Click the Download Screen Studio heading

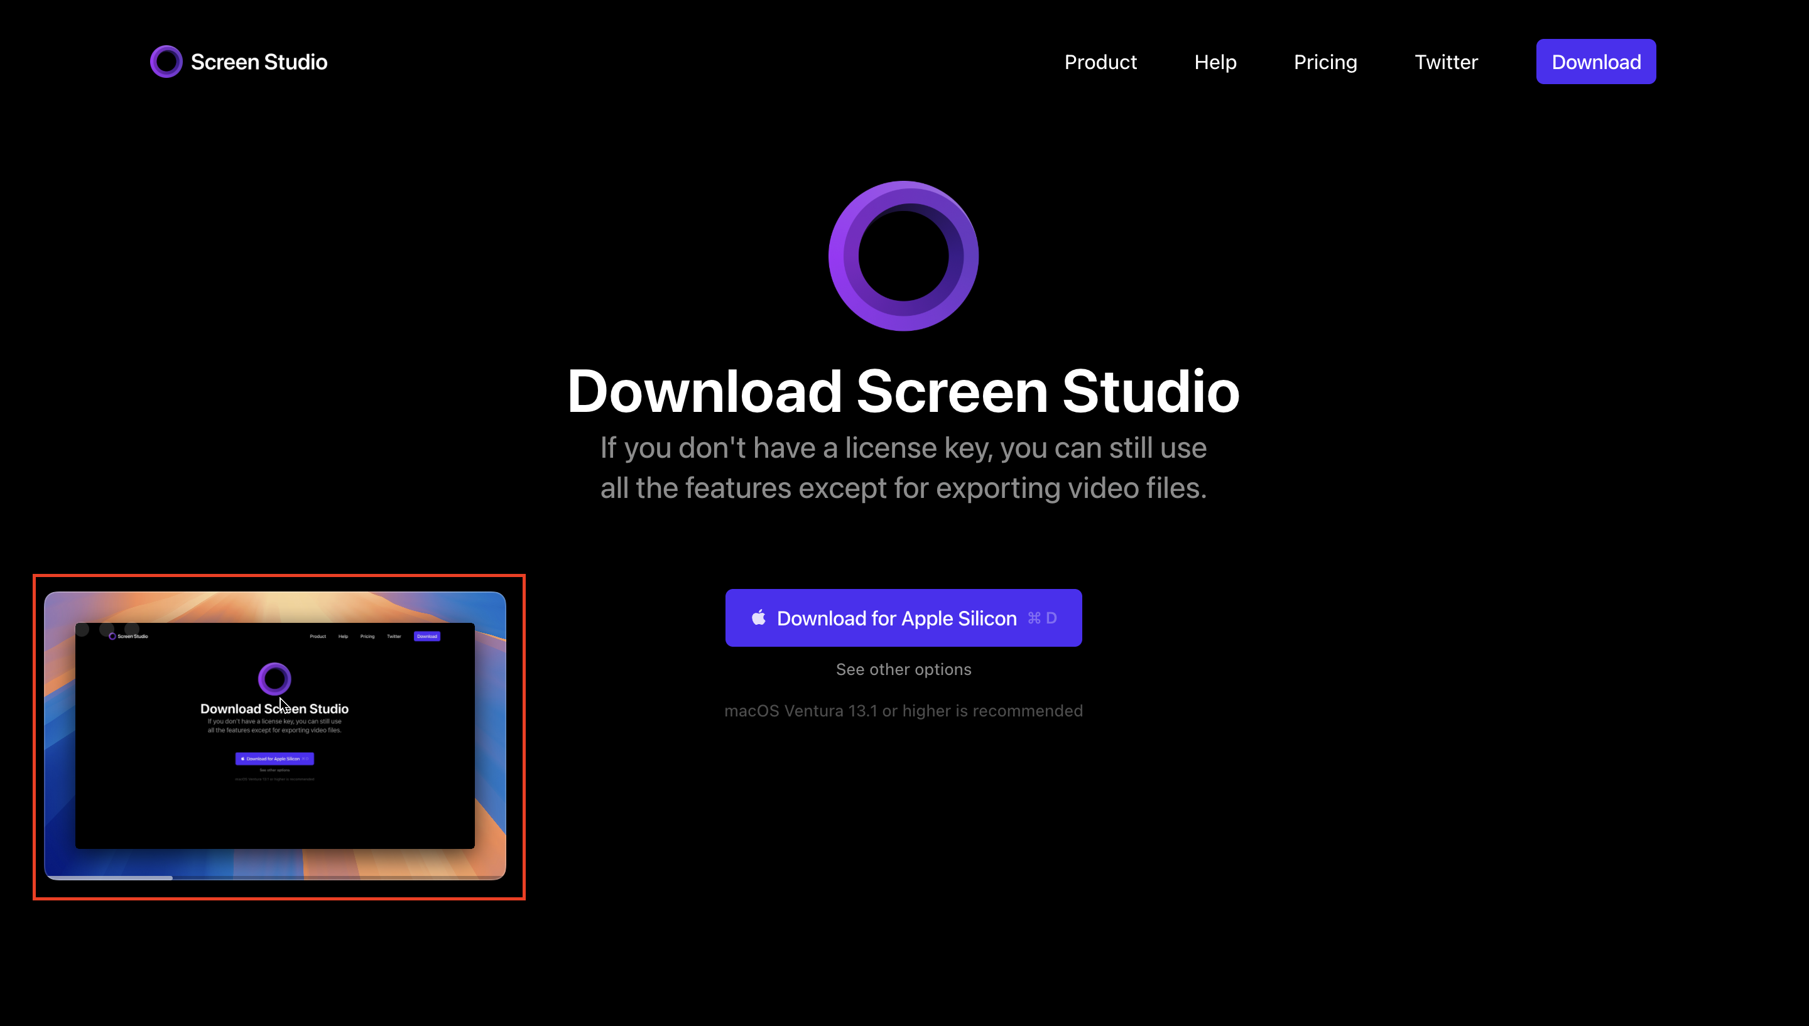pyautogui.click(x=903, y=391)
